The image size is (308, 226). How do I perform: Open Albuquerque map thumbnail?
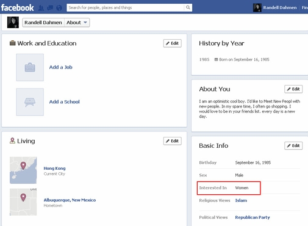(23, 202)
